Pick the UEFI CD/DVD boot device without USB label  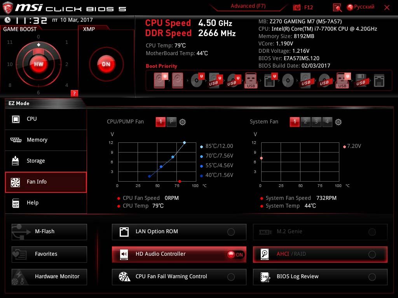[x=197, y=80]
